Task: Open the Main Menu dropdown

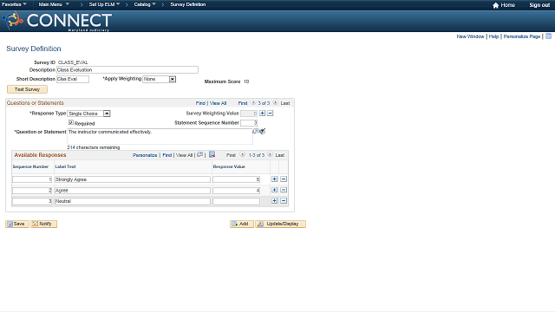Action: click(54, 4)
